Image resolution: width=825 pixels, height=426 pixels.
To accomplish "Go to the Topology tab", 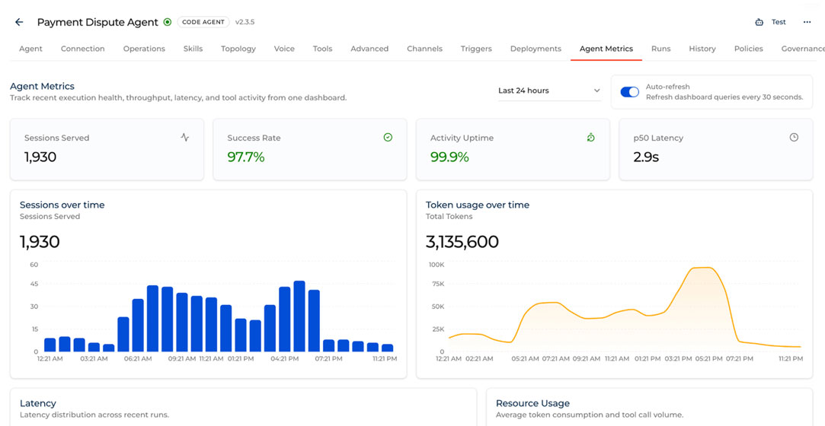I will tap(238, 49).
